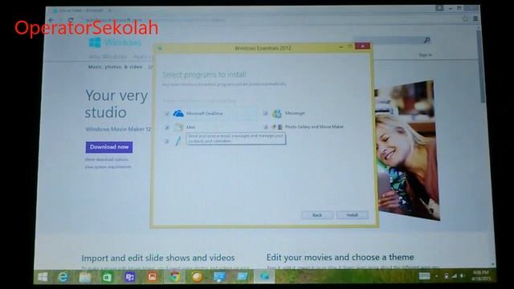Click the Mail program icon

[178, 127]
